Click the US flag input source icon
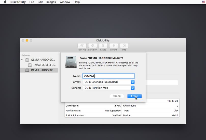 (203, 2)
